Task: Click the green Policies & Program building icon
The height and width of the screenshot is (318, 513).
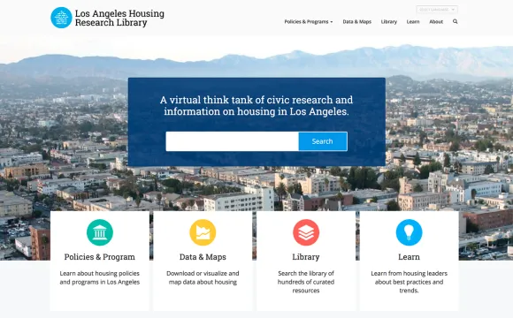Action: point(100,232)
